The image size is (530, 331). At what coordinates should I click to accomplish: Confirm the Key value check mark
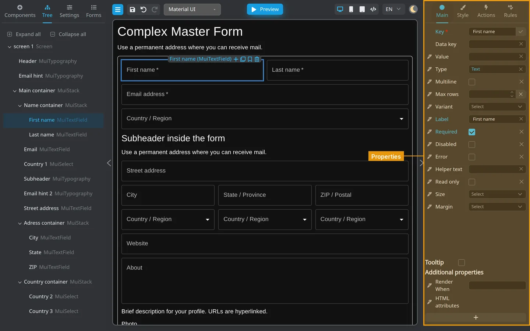(521, 32)
